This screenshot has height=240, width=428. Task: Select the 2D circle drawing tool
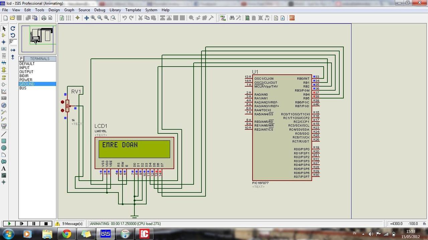pos(4,148)
